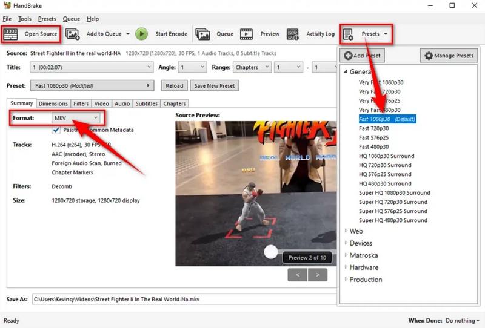Expand the Devices preset category
This screenshot has height=328, width=485.
[346, 243]
